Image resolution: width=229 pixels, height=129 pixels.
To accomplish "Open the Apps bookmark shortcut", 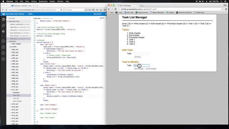I will pyautogui.click(x=111, y=13).
